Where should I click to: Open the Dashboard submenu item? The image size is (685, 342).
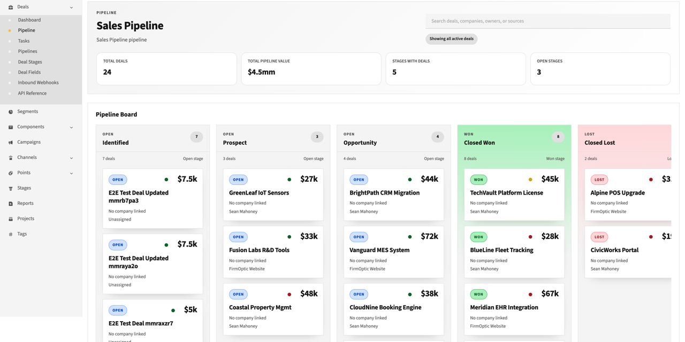(x=29, y=20)
